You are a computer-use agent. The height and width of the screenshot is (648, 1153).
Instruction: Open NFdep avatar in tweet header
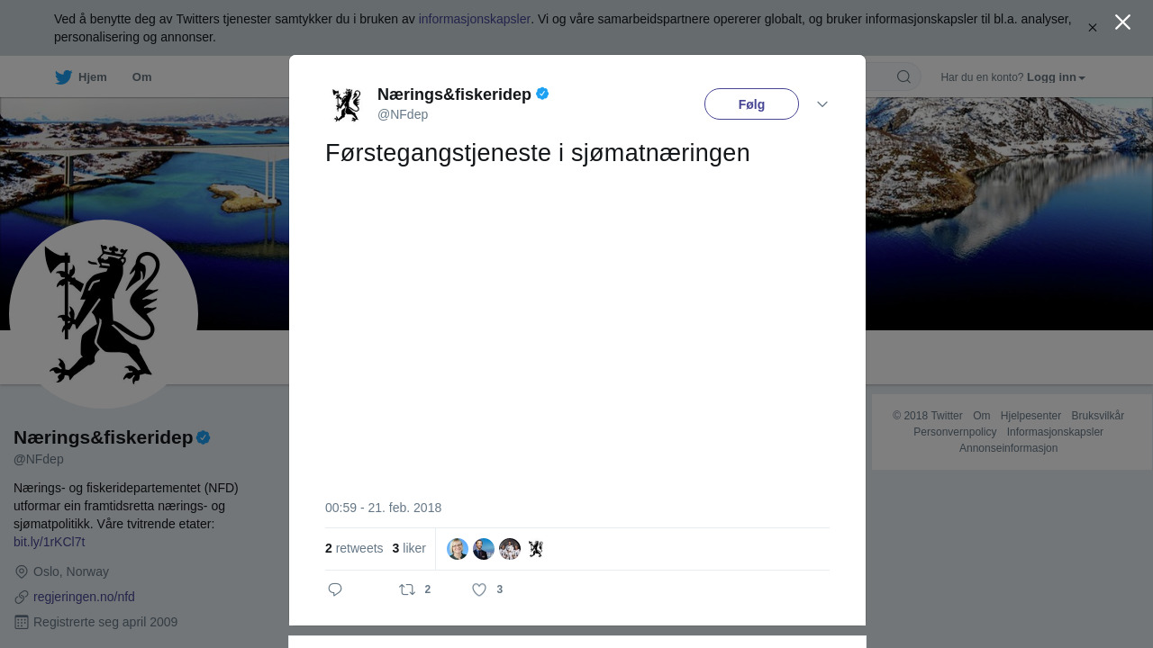click(346, 104)
